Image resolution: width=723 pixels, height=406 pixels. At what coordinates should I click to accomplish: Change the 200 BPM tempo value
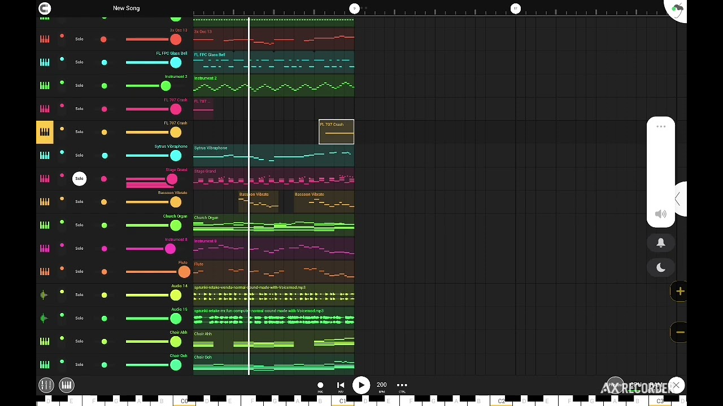pyautogui.click(x=382, y=386)
